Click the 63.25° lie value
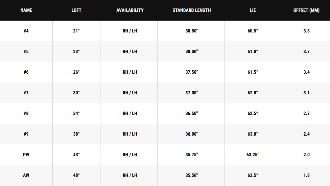Image resolution: width=330 pixels, height=186 pixels. click(x=253, y=155)
